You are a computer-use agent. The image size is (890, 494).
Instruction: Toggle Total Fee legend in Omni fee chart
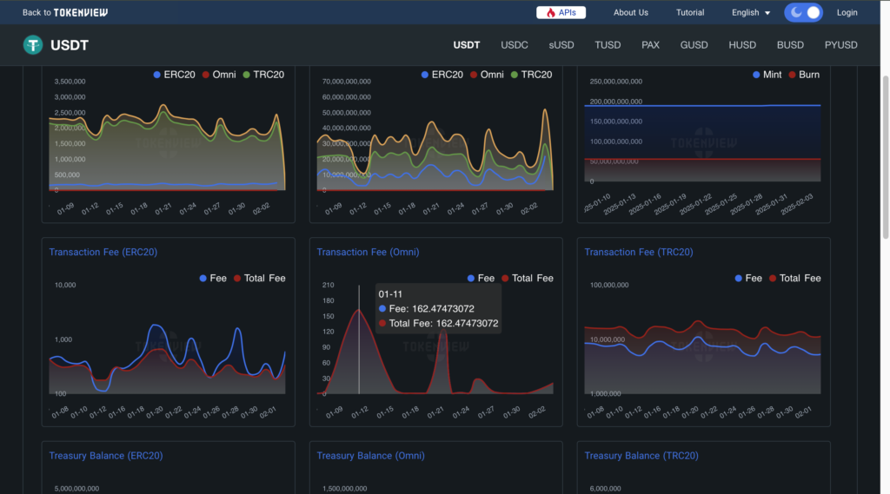528,279
